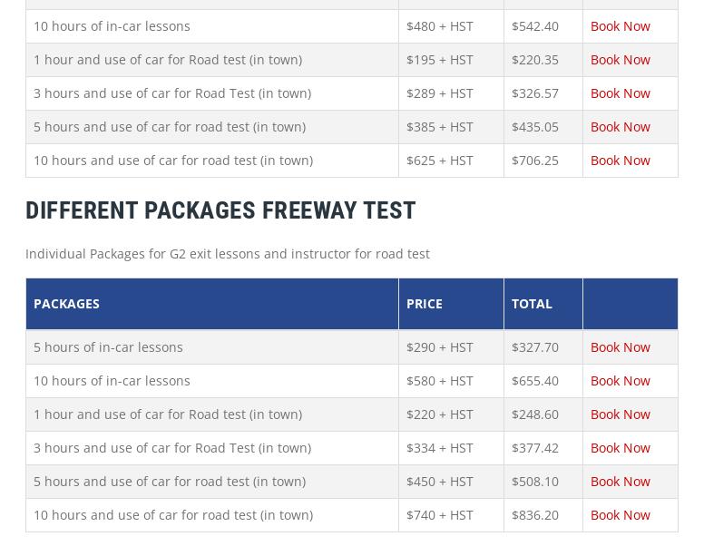
Task: Click the G2 exit lessons description text
Action: (227, 254)
